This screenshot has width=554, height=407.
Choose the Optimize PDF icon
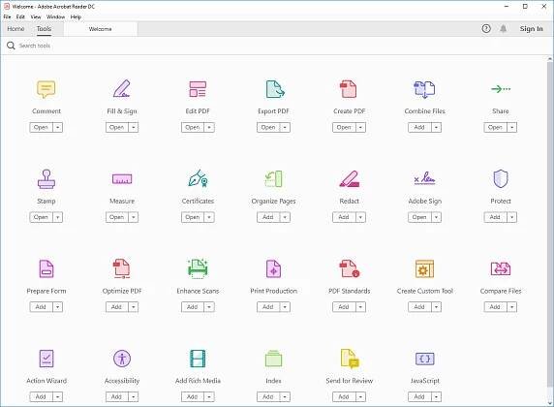121,268
